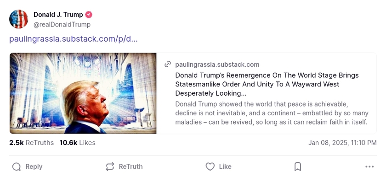Bookmark this post with the bookmark icon
This screenshot has height=183, width=386.
point(298,167)
